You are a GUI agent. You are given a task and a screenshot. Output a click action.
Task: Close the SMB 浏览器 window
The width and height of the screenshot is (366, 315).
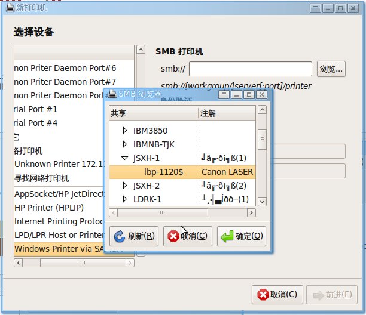(x=261, y=95)
